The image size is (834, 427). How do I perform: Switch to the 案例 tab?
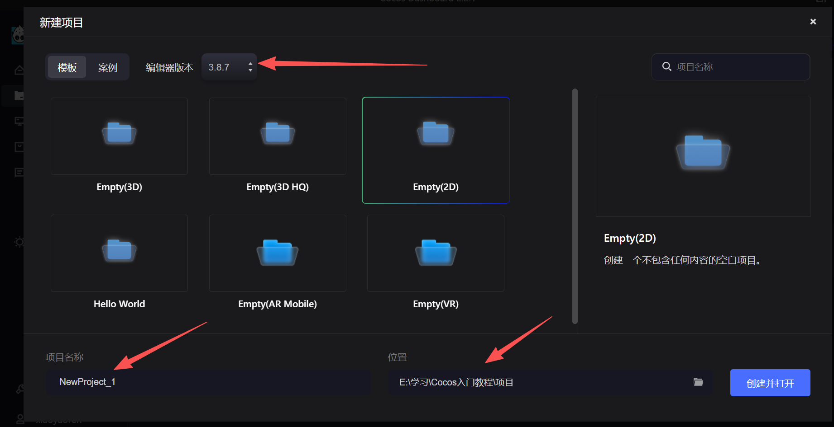point(108,67)
